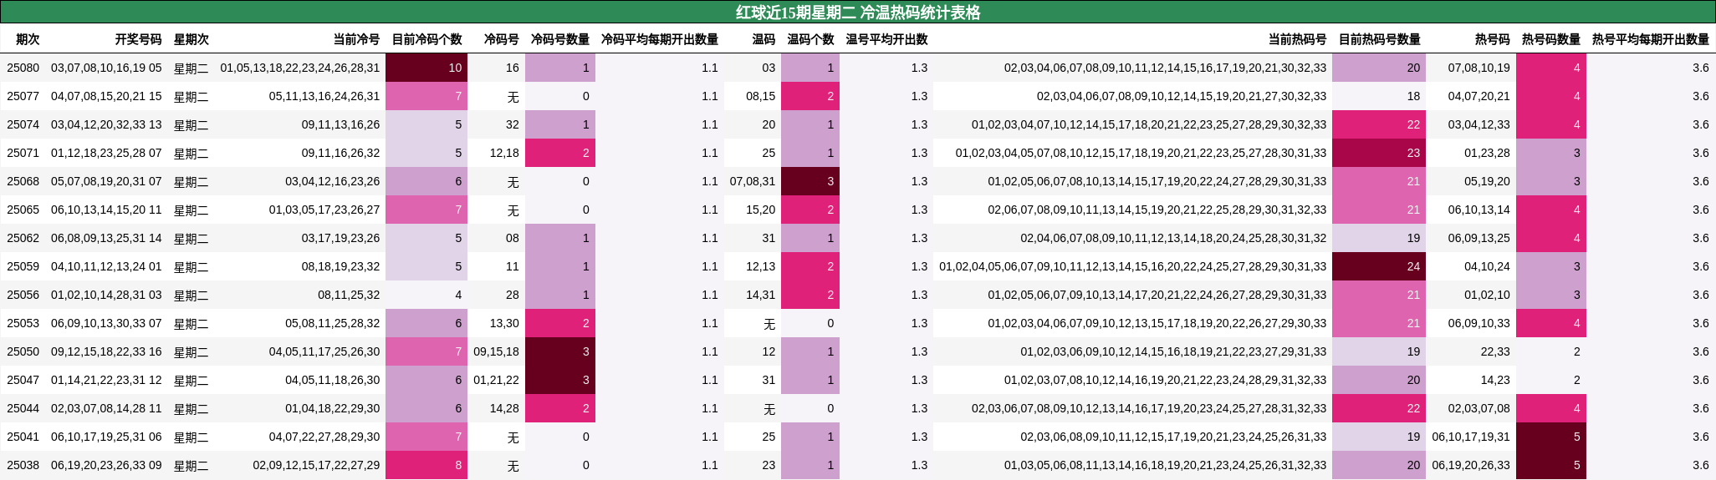
Task: Select cold numbers 01,05,13,18,22,23,24,26,28,31
Action: (x=299, y=68)
